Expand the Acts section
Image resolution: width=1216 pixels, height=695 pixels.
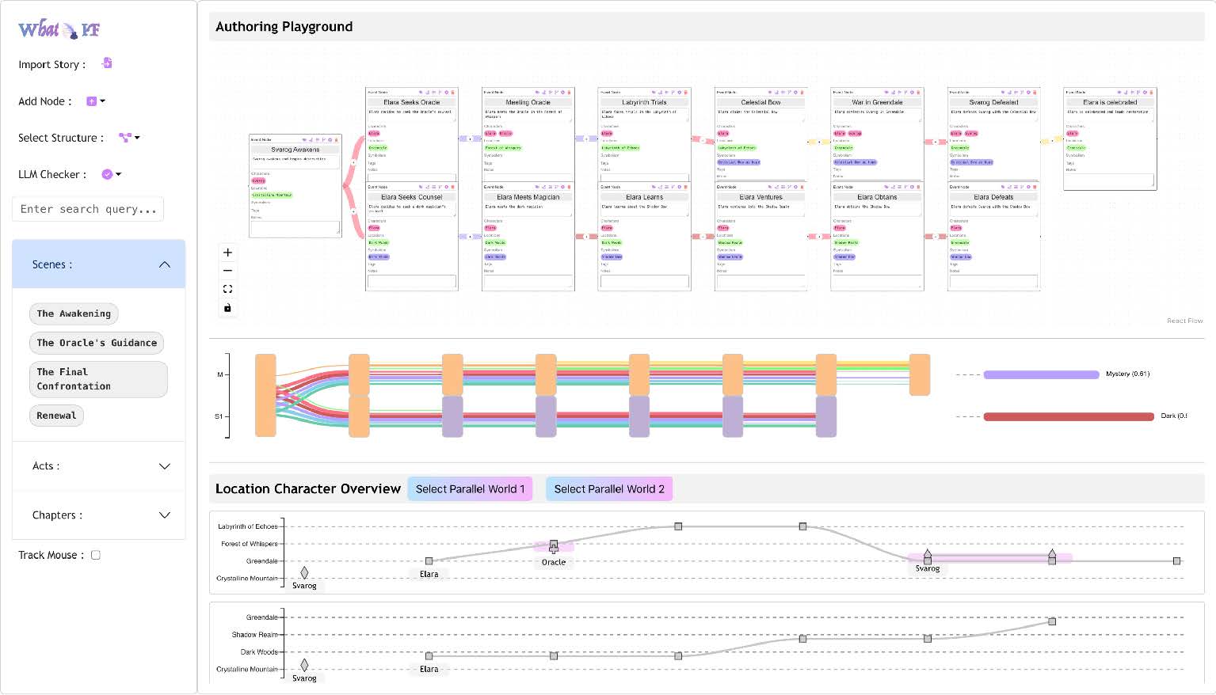click(164, 466)
